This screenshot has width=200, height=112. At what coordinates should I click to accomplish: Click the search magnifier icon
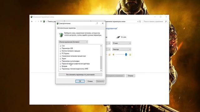tap(166, 21)
